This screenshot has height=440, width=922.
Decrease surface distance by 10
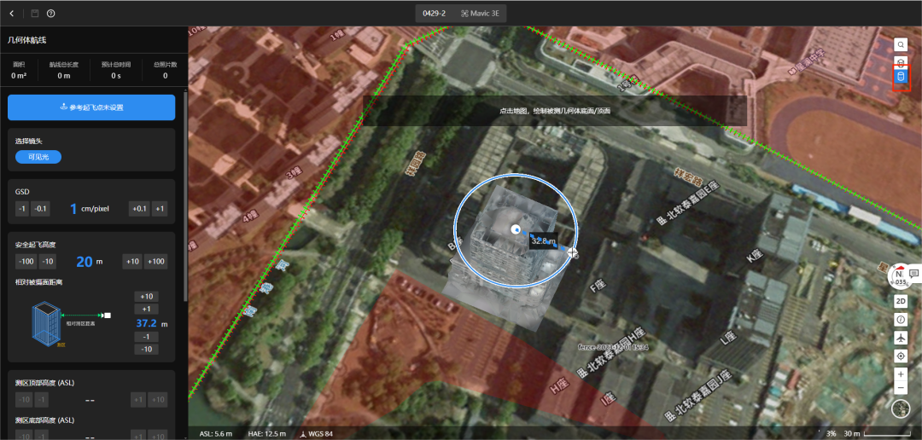[x=147, y=350]
